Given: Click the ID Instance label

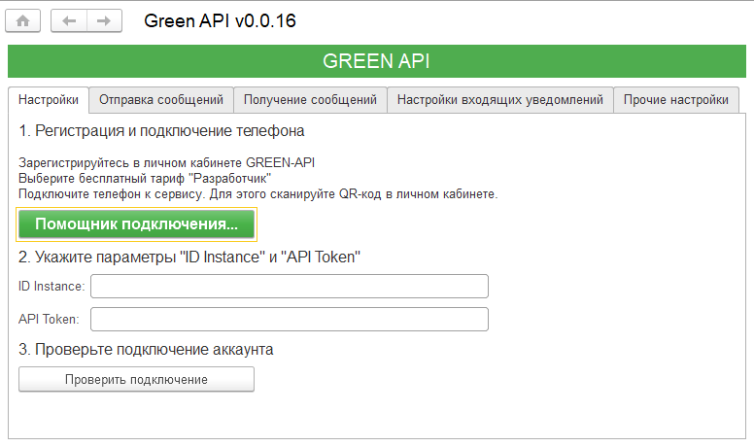Looking at the screenshot, I should point(51,287).
